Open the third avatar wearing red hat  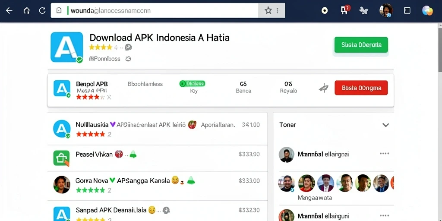click(325, 183)
